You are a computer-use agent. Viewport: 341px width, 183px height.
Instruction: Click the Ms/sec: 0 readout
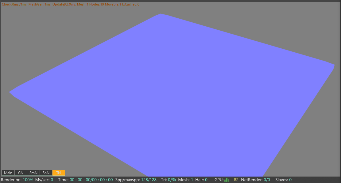pyautogui.click(x=44, y=180)
